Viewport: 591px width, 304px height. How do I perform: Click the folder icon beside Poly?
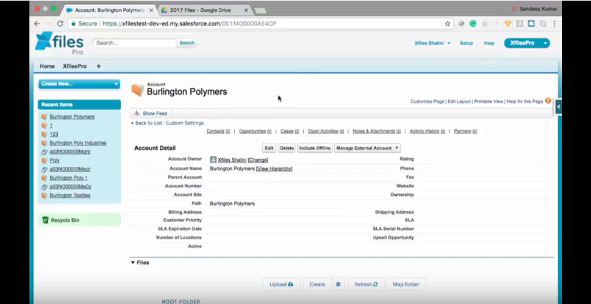(44, 160)
